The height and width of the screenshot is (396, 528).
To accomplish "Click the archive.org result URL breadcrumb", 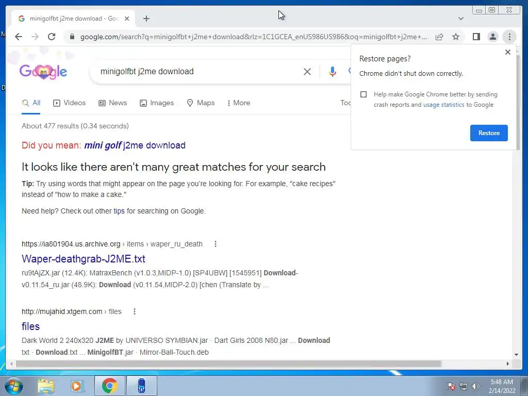I will click(x=112, y=244).
